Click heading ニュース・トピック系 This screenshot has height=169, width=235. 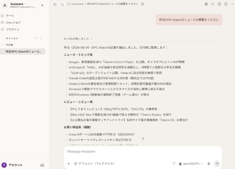78,55
